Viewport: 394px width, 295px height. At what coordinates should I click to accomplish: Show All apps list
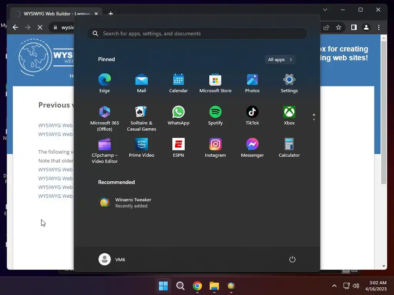coord(280,60)
